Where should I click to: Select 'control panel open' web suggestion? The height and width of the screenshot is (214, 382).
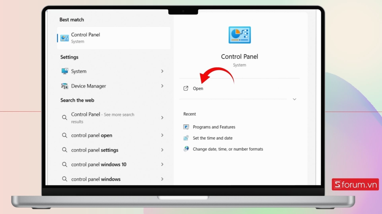(114, 135)
